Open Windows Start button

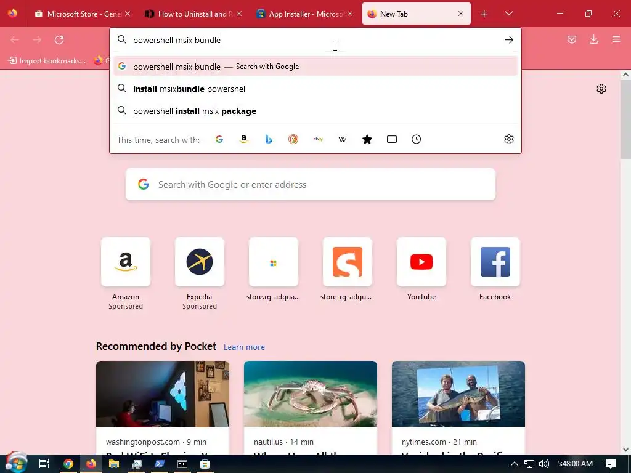click(x=15, y=463)
